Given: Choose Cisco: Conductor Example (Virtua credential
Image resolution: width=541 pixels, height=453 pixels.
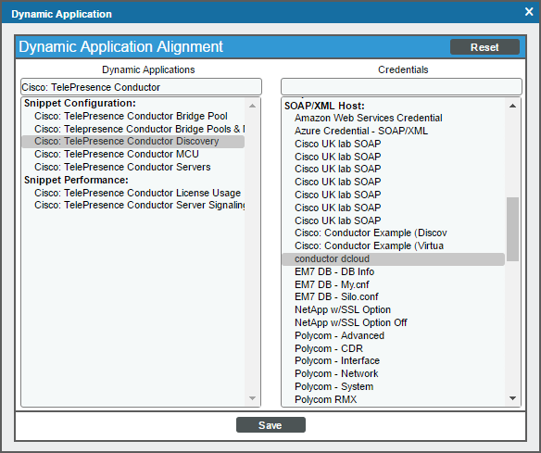Looking at the screenshot, I should tap(394, 245).
